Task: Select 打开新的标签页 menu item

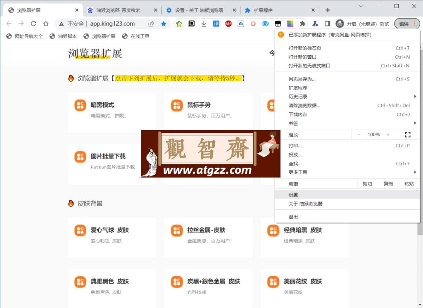Action: 347,48
